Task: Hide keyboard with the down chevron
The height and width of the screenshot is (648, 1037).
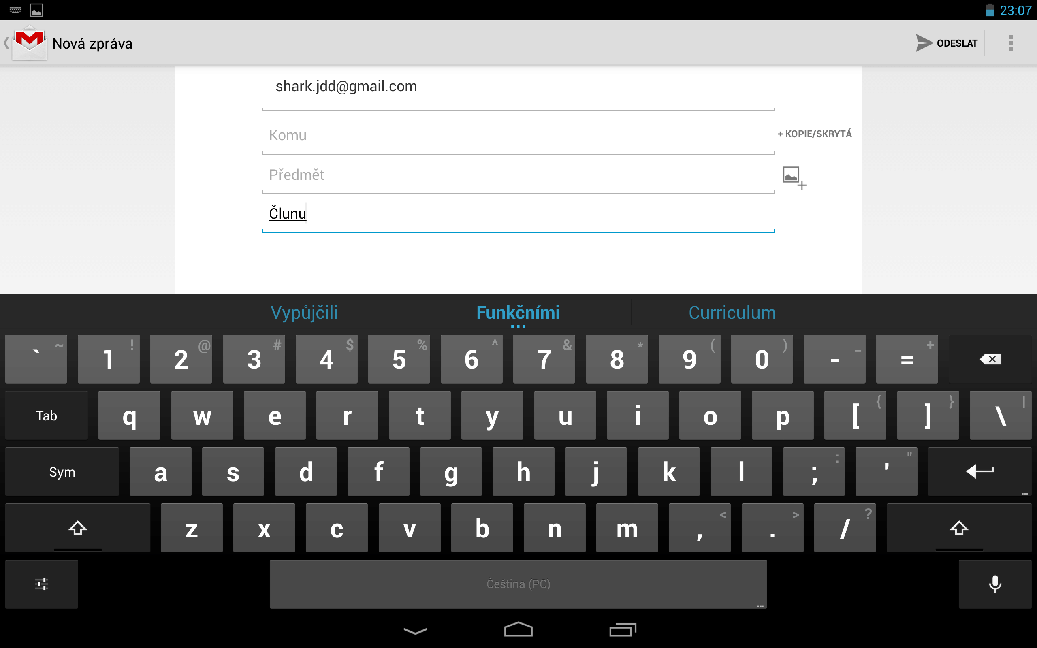Action: point(415,631)
